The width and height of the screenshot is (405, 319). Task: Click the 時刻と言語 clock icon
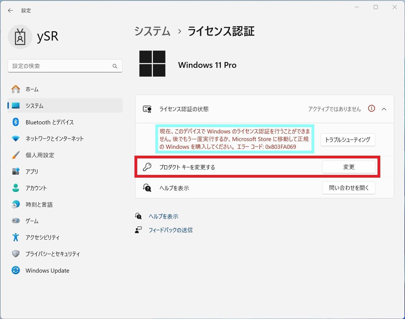pos(16,205)
